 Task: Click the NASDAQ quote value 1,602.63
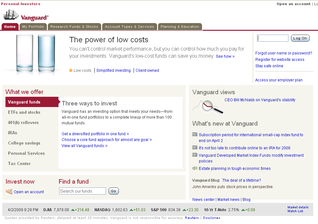pyautogui.click(x=120, y=210)
